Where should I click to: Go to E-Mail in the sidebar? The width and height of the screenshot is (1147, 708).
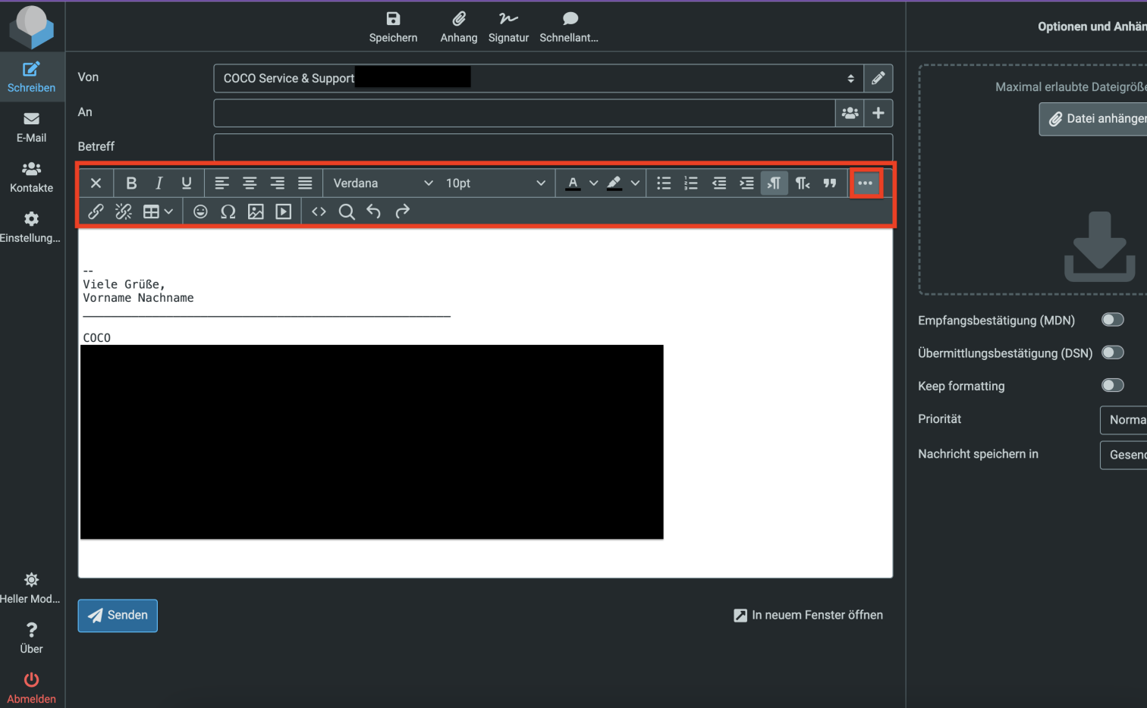coord(31,127)
